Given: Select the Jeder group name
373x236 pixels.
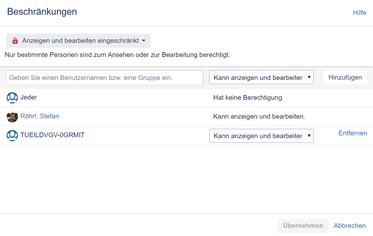Looking at the screenshot, I should coord(29,97).
